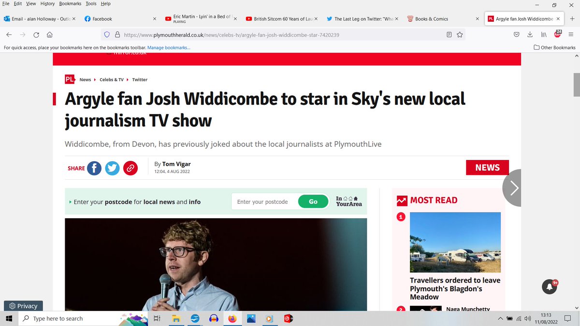Open the Tools menu
580x326 pixels.
(x=91, y=3)
